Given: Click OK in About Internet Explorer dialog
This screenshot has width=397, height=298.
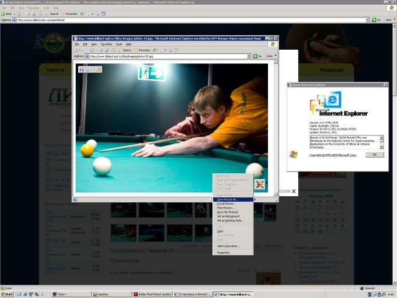Looking at the screenshot, I should [x=374, y=155].
